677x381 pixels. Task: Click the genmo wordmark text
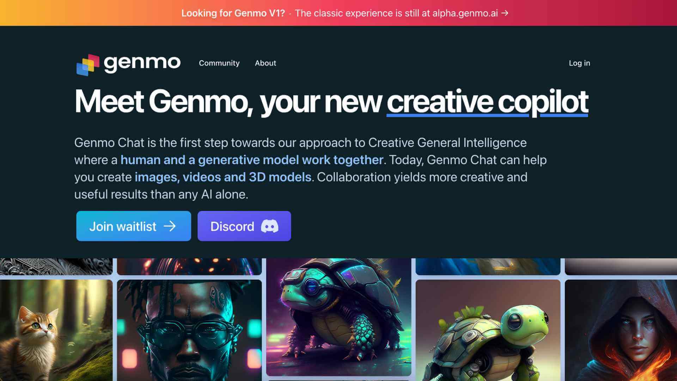(142, 64)
